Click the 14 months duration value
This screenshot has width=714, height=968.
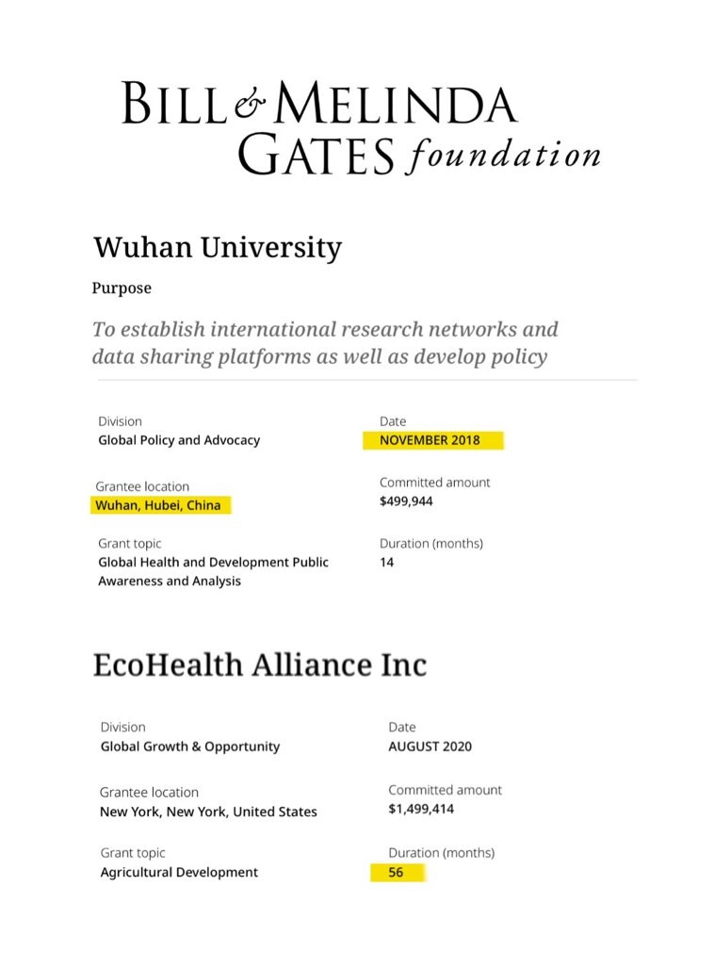pyautogui.click(x=387, y=563)
